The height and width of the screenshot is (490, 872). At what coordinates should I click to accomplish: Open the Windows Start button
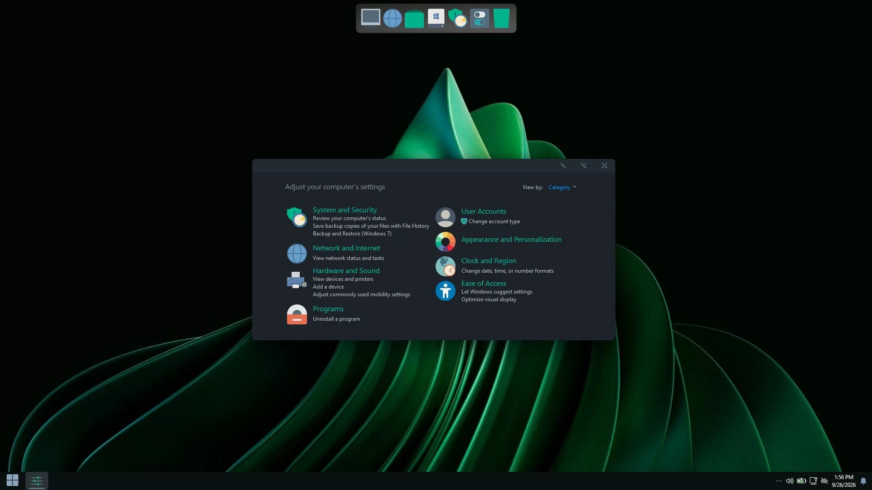(x=12, y=480)
